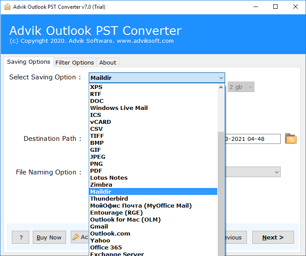The image size is (306, 256).
Task: Pick Office 365 from the list
Action: 153,248
